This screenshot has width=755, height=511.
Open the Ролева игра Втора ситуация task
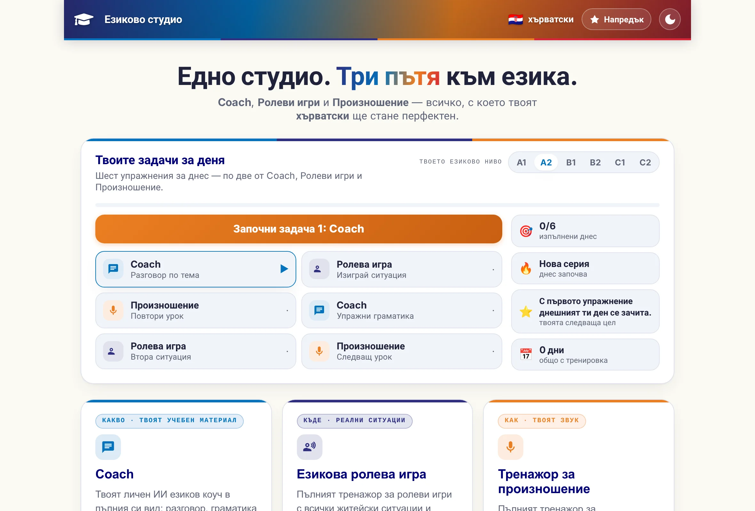pyautogui.click(x=195, y=351)
